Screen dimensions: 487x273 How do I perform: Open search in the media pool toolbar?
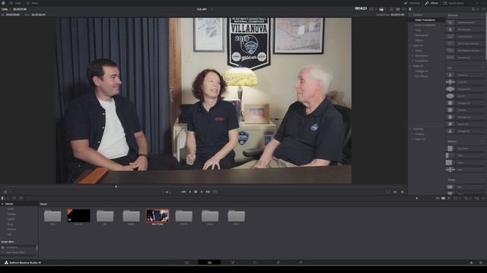(466, 198)
